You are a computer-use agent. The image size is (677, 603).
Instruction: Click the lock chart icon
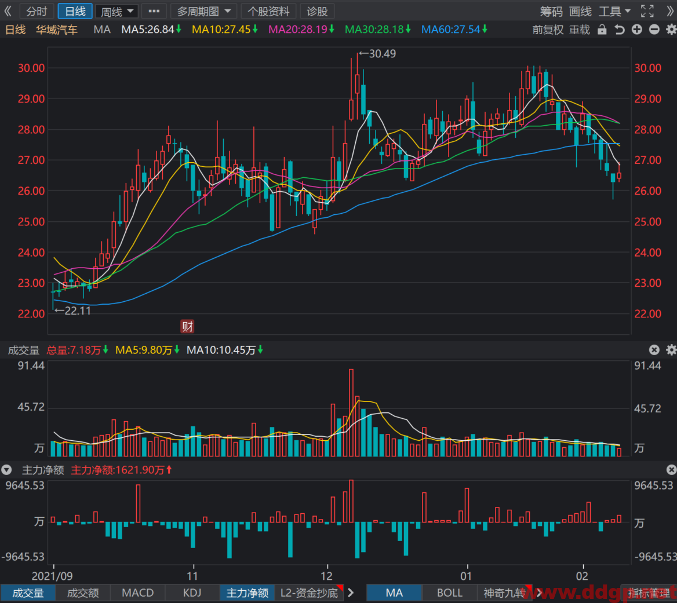(x=602, y=30)
